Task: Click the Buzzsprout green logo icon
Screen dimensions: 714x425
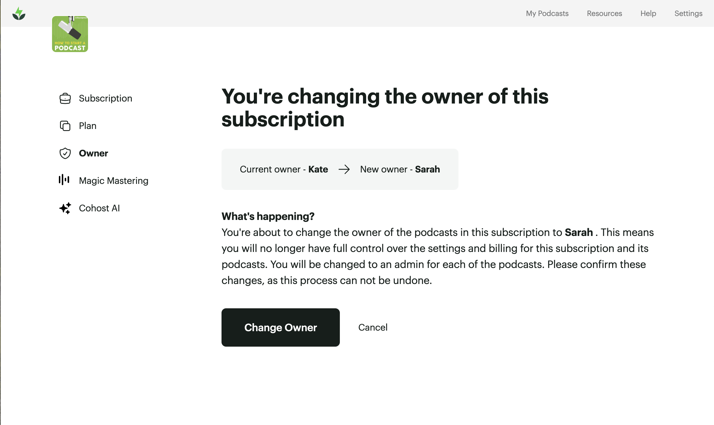Action: (18, 13)
